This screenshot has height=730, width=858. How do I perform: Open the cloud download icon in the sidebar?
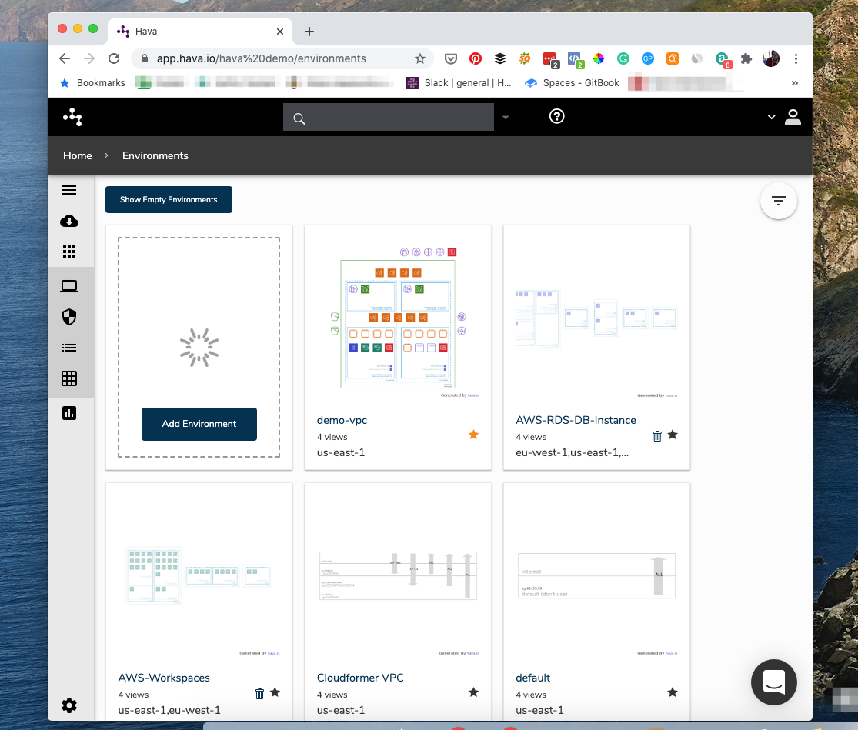point(69,221)
